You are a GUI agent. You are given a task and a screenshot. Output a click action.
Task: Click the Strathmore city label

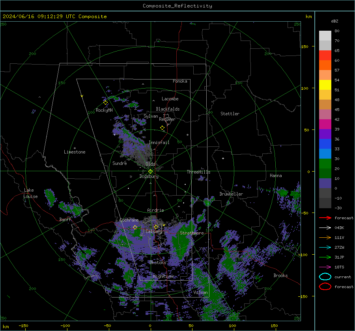coord(192,233)
